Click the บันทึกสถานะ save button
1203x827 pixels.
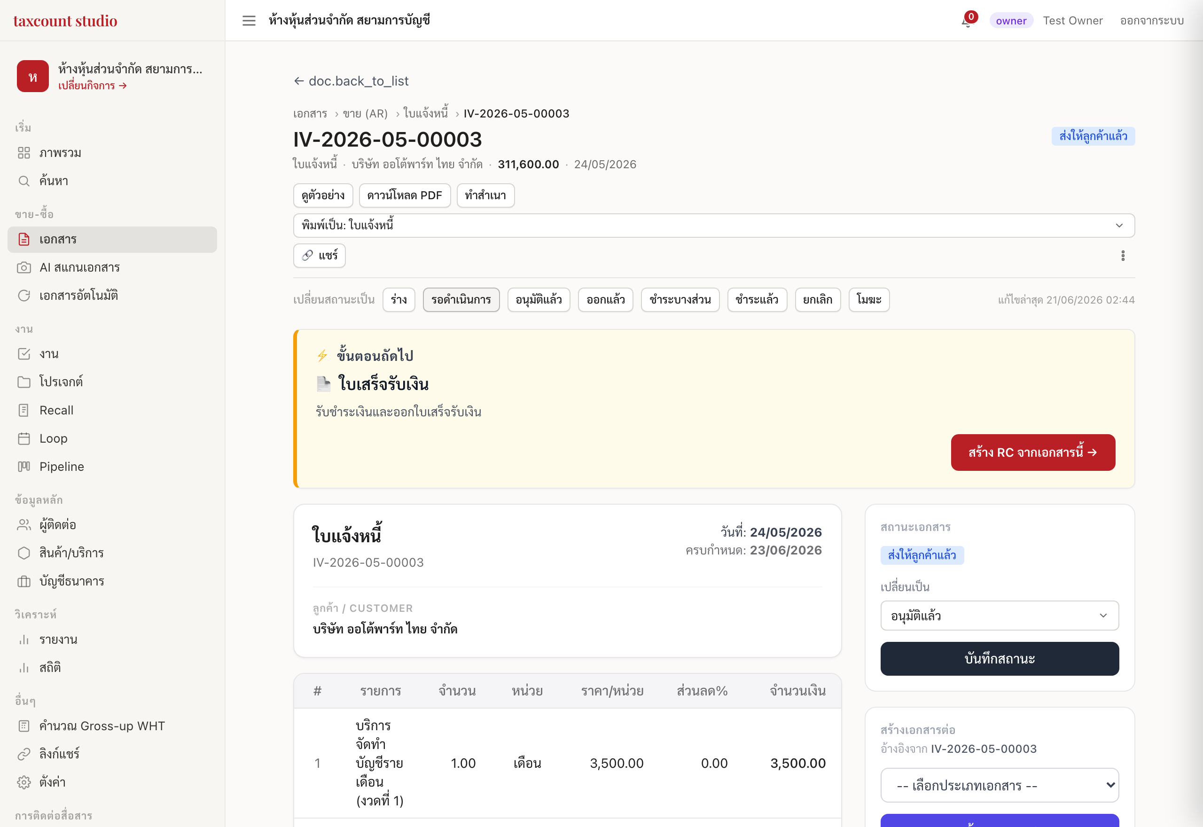pos(1000,659)
